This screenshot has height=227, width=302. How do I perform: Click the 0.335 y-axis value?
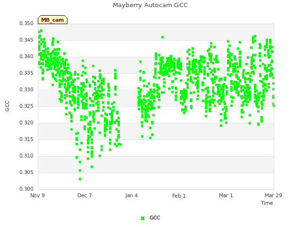click(x=26, y=73)
